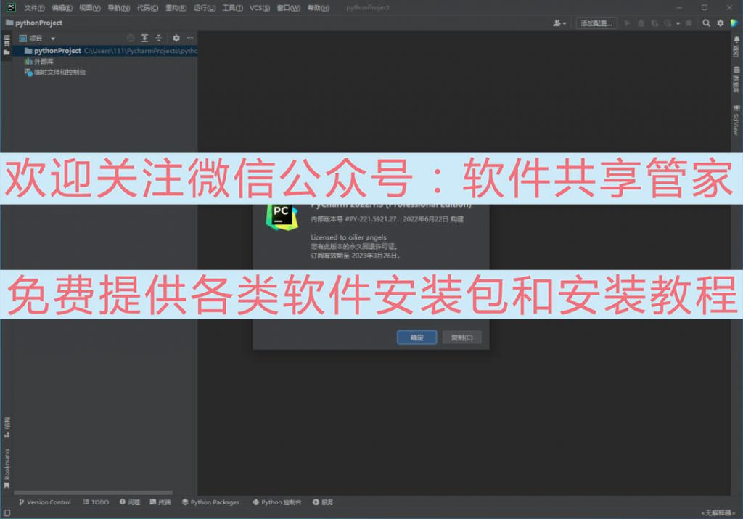The height and width of the screenshot is (519, 743).
Task: Open the 重构(R) Refactor menu
Action: point(176,8)
